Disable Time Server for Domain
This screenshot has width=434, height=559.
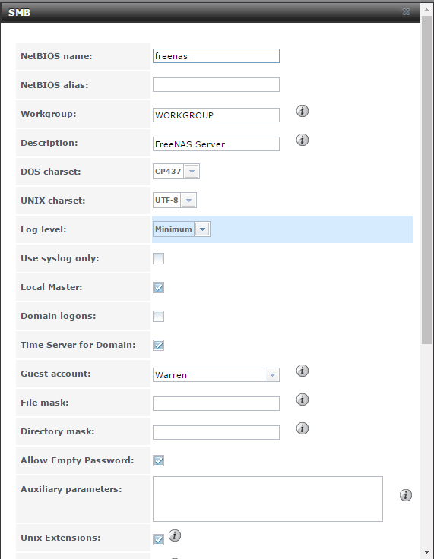click(x=158, y=345)
